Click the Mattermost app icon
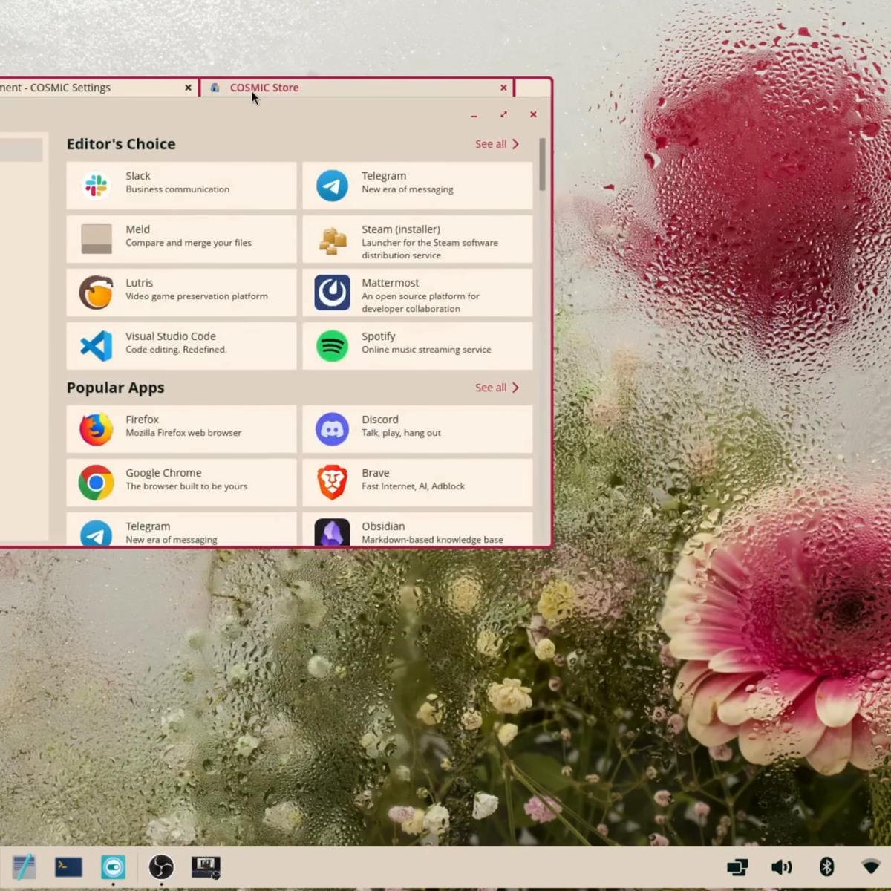This screenshot has height=891, width=891. coord(332,293)
